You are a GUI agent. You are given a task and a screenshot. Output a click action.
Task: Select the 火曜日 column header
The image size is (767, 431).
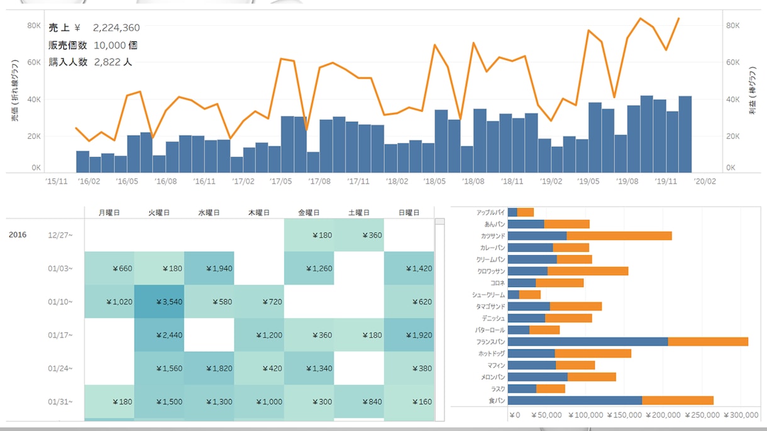pyautogui.click(x=159, y=213)
